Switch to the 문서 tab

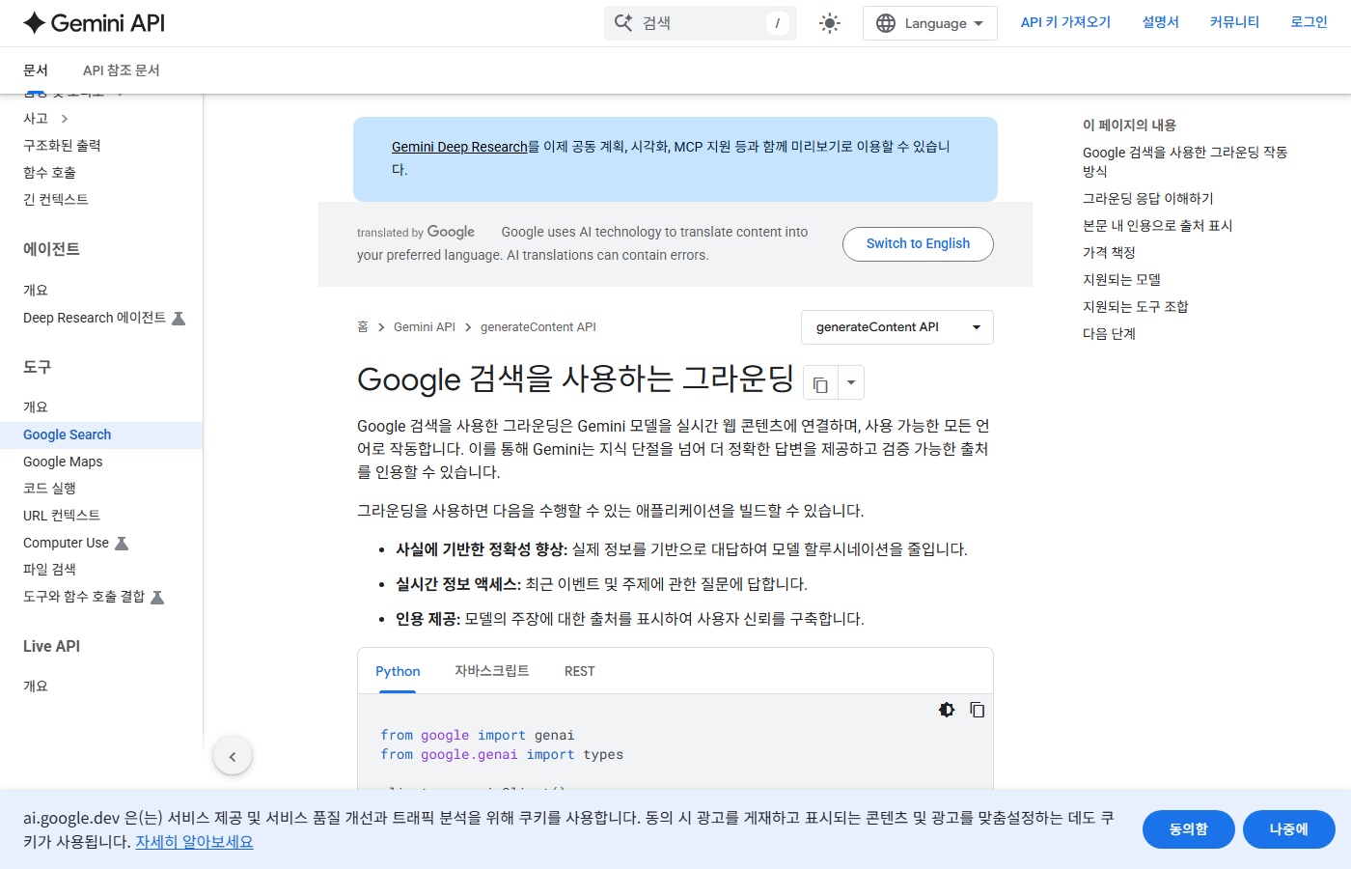pos(36,70)
